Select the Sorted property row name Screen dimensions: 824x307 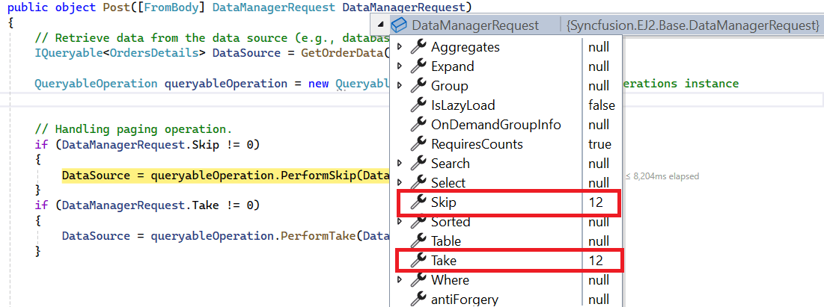(451, 222)
